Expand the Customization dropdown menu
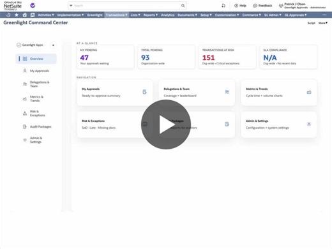This screenshot has height=249, width=332. [227, 15]
